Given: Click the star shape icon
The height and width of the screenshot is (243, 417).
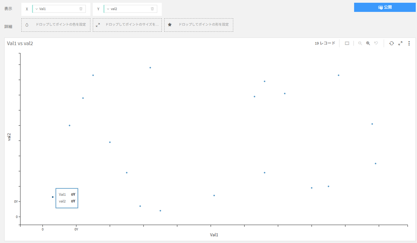Looking at the screenshot, I should click(170, 25).
